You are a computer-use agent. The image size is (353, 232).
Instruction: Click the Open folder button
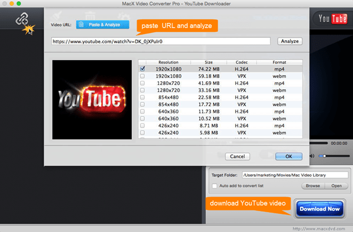(x=337, y=186)
